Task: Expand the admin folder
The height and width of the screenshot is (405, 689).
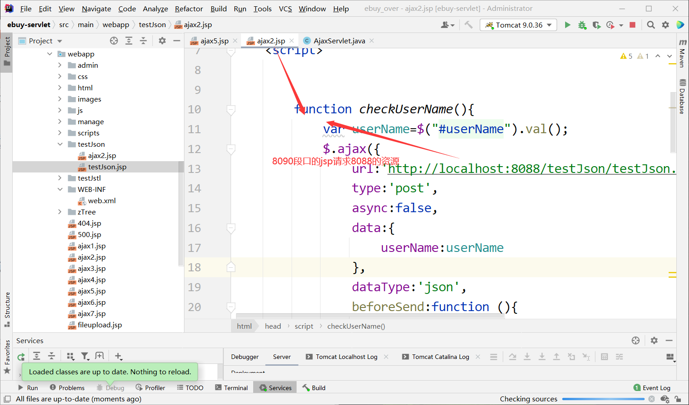Action: click(x=60, y=65)
